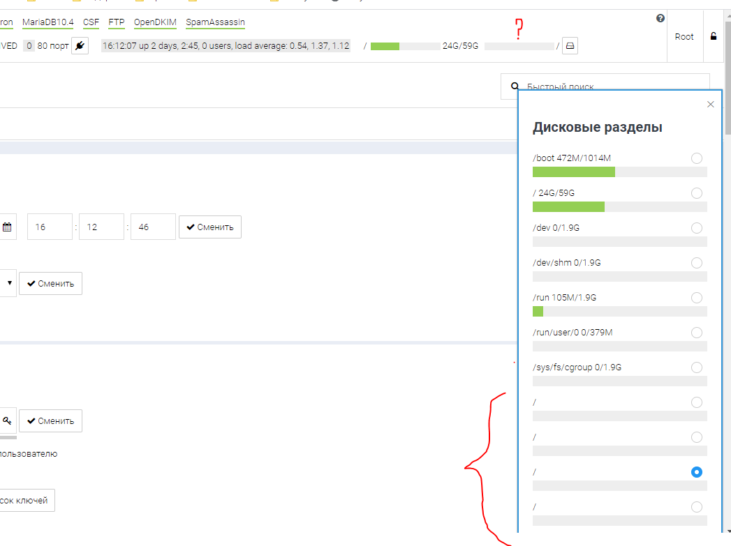Screen dimensions: 731x546
Task: Choose the /dev/shm partition radio button
Action: click(x=696, y=263)
